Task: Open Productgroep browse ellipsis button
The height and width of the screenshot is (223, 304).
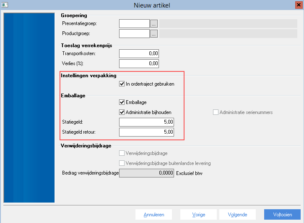Action: pos(154,34)
